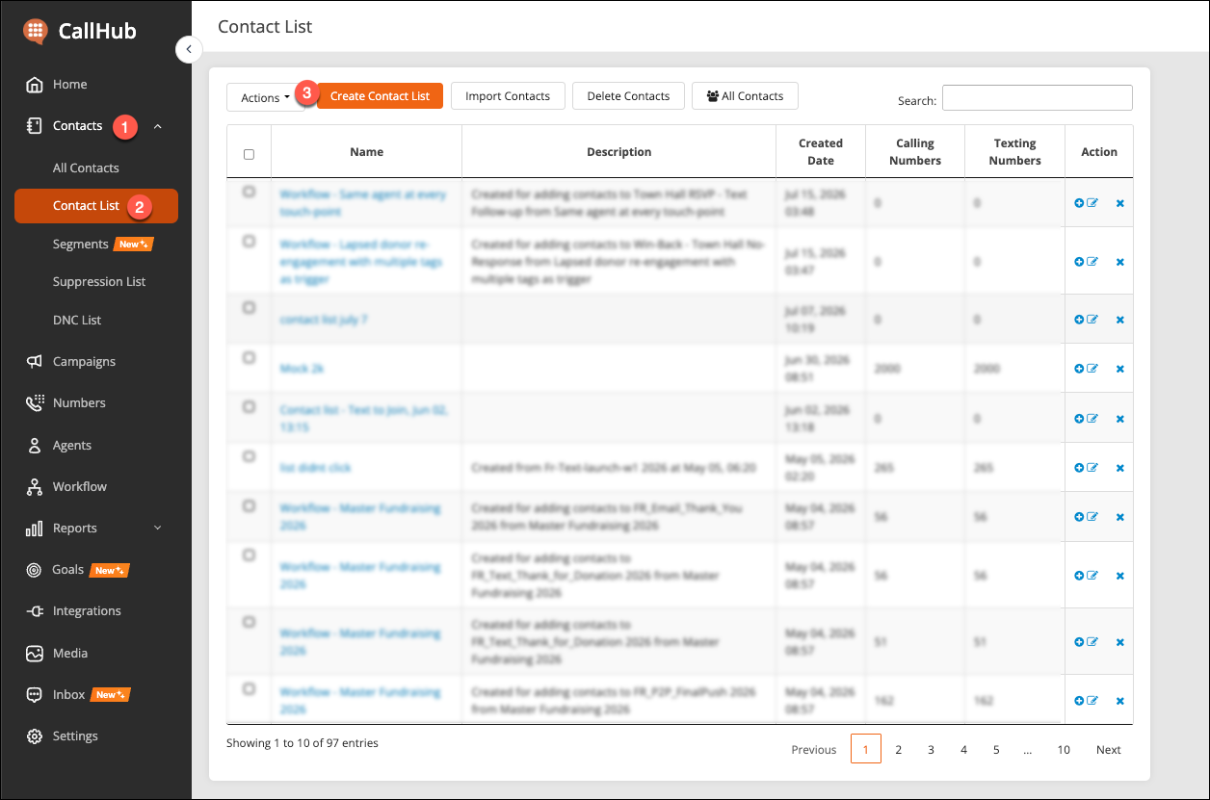
Task: Open All Contacts under Contacts submenu
Action: [86, 168]
